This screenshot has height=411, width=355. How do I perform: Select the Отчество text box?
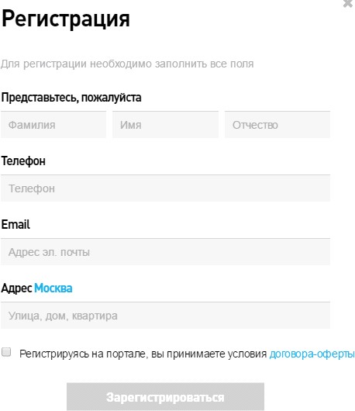[x=277, y=125]
